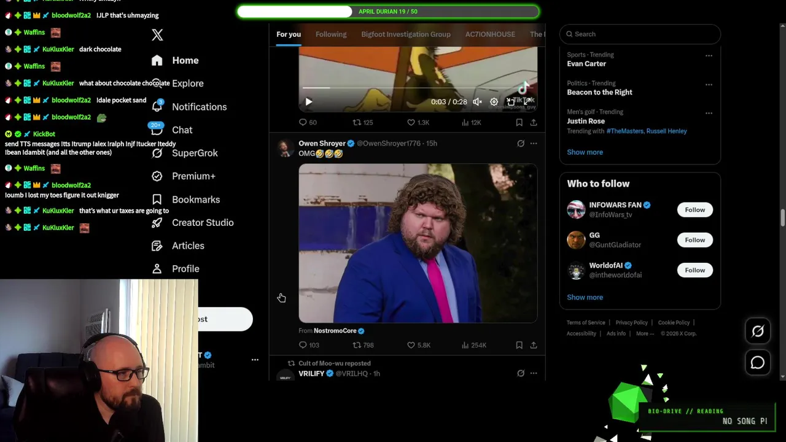This screenshot has width=786, height=442.
Task: Open Evan Carter trending topic
Action: pos(586,64)
